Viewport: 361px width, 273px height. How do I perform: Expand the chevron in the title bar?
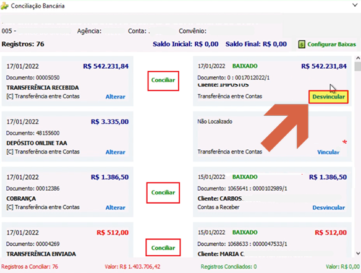pos(355,5)
